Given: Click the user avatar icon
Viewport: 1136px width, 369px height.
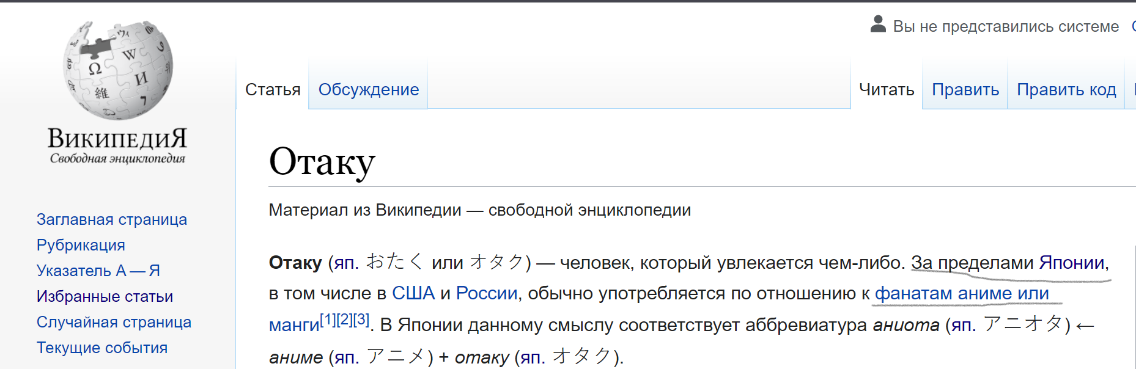Looking at the screenshot, I should (878, 24).
